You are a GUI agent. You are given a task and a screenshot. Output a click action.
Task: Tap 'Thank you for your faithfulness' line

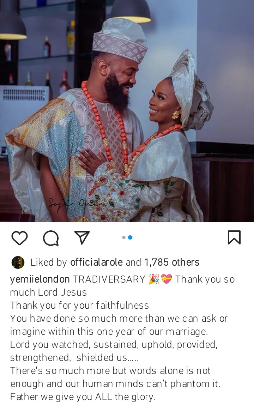coord(79,306)
